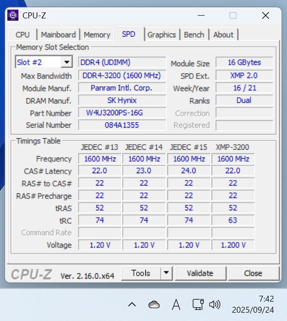This screenshot has width=287, height=321.
Task: Click the XMP-3200 column header
Action: coord(232,147)
